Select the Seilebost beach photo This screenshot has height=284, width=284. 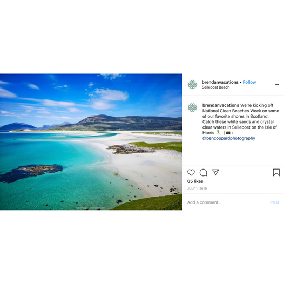pyautogui.click(x=91, y=142)
